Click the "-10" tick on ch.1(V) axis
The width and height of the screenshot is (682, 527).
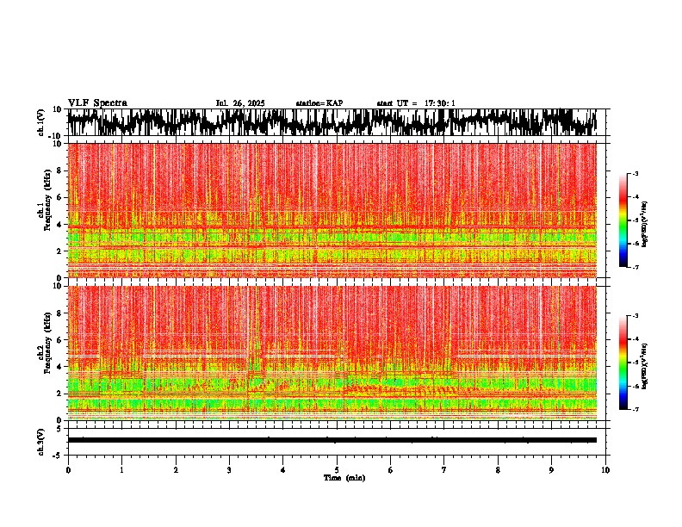(x=56, y=136)
